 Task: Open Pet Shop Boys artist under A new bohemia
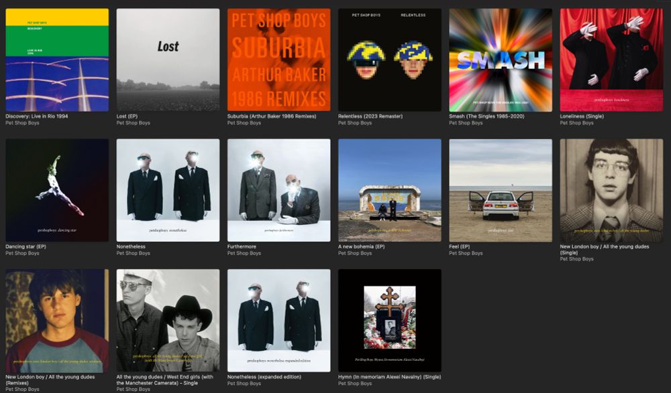(x=355, y=253)
